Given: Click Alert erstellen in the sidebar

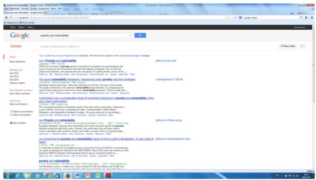Looking at the screenshot, I should (x=19, y=123).
